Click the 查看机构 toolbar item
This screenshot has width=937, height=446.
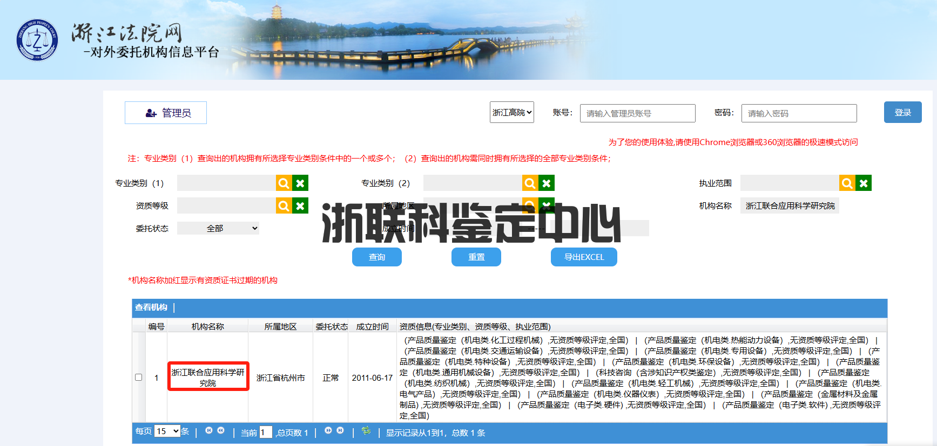151,307
